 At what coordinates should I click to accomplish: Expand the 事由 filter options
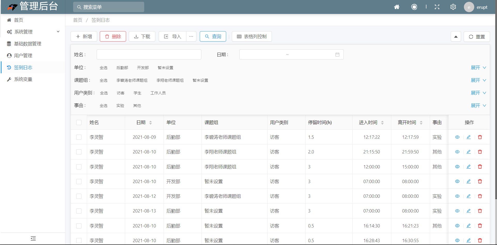pos(478,105)
